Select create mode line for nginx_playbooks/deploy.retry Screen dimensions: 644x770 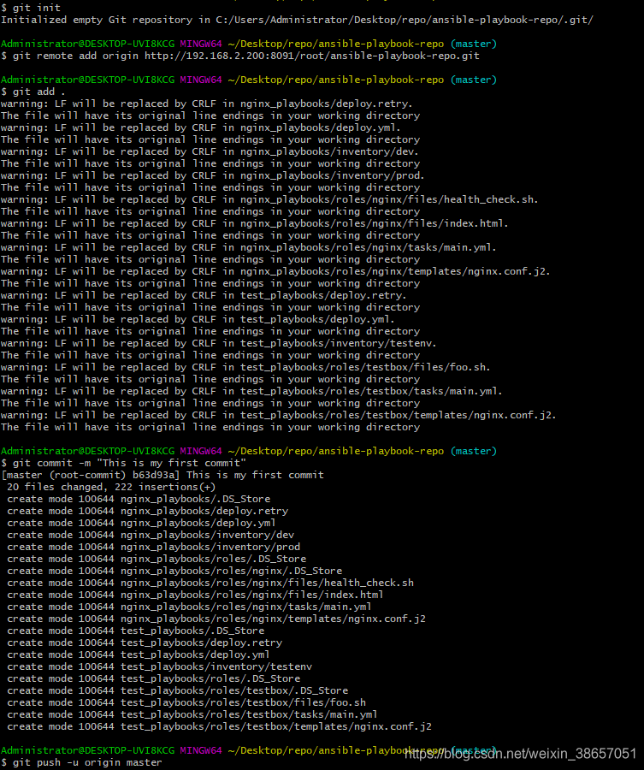click(148, 511)
